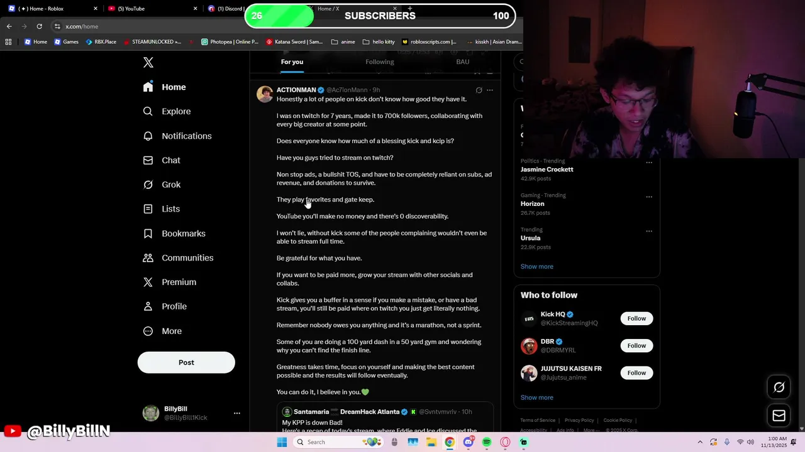Go to Home in the X sidebar
This screenshot has height=452, width=805.
click(x=164, y=87)
